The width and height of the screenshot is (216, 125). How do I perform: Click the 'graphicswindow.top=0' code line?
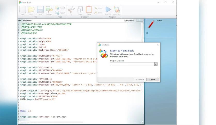(x=32, y=44)
